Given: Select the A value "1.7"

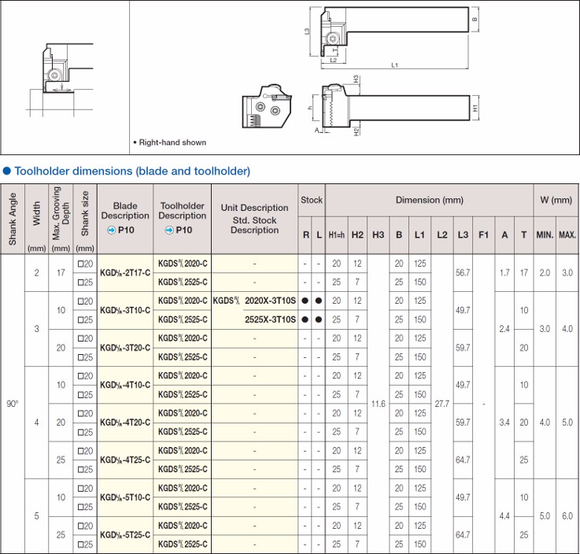Looking at the screenshot, I should [504, 273].
